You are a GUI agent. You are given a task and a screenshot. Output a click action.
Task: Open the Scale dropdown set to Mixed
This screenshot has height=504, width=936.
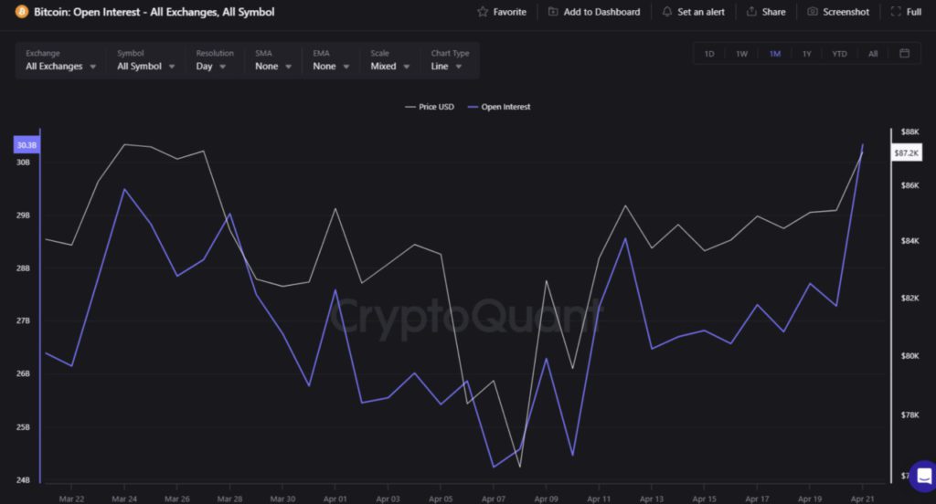click(x=390, y=66)
